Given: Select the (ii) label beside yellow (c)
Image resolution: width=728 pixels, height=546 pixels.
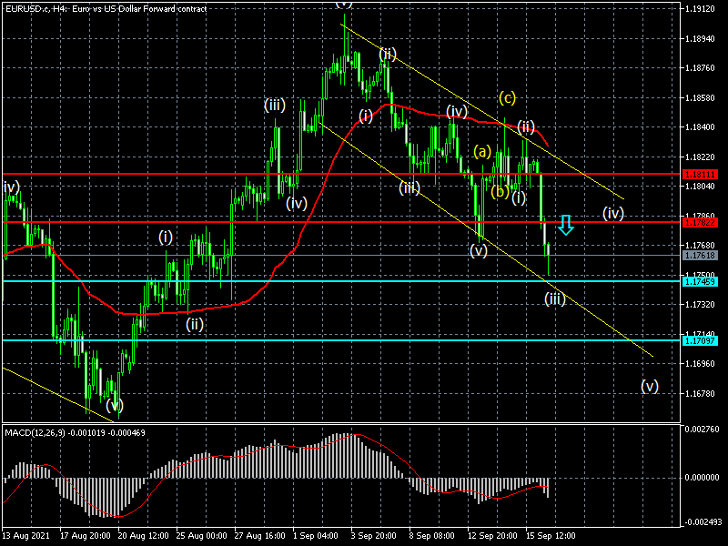Looking at the screenshot, I should coord(526,126).
